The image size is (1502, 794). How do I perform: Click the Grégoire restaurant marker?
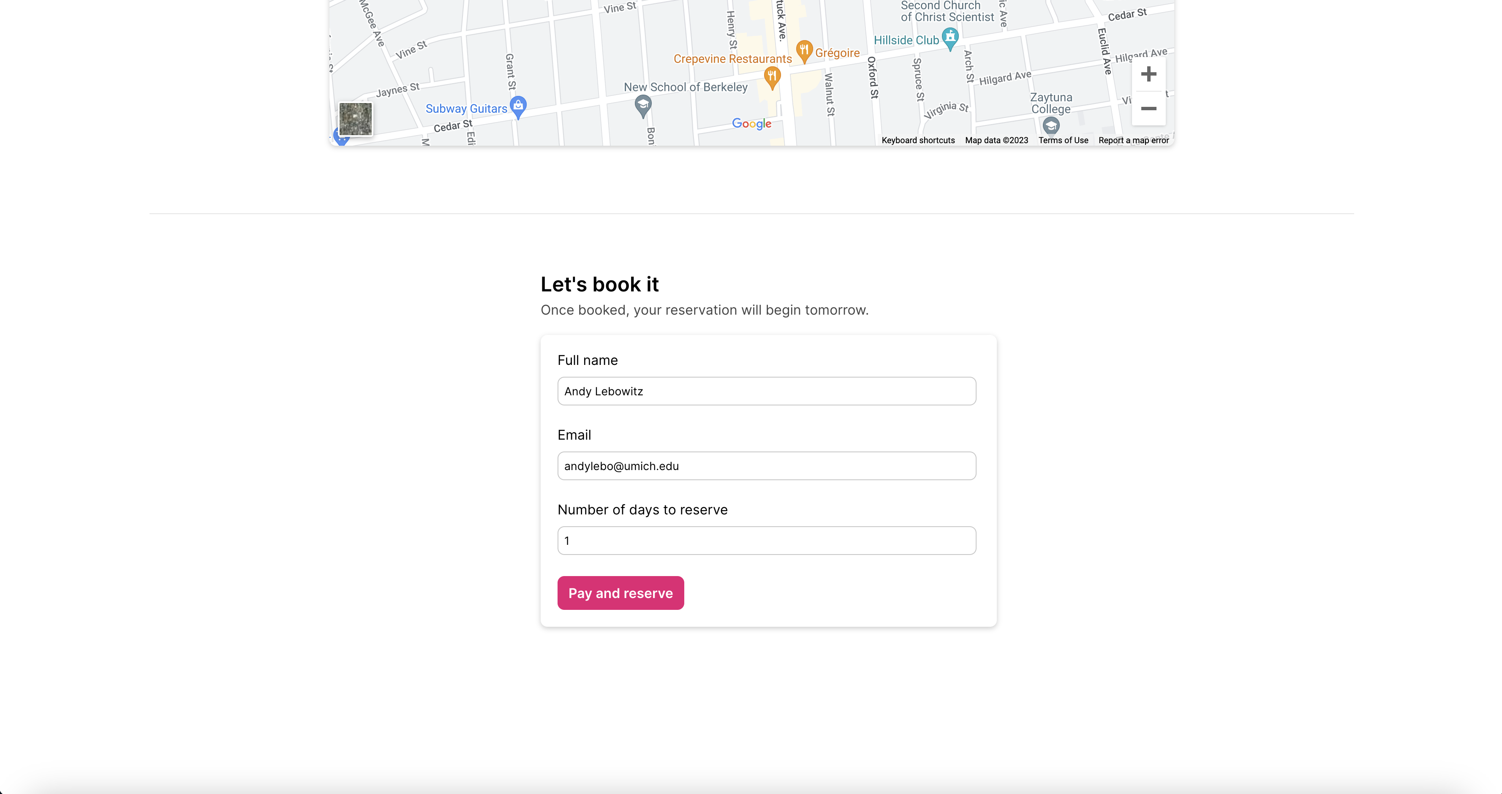click(x=804, y=50)
